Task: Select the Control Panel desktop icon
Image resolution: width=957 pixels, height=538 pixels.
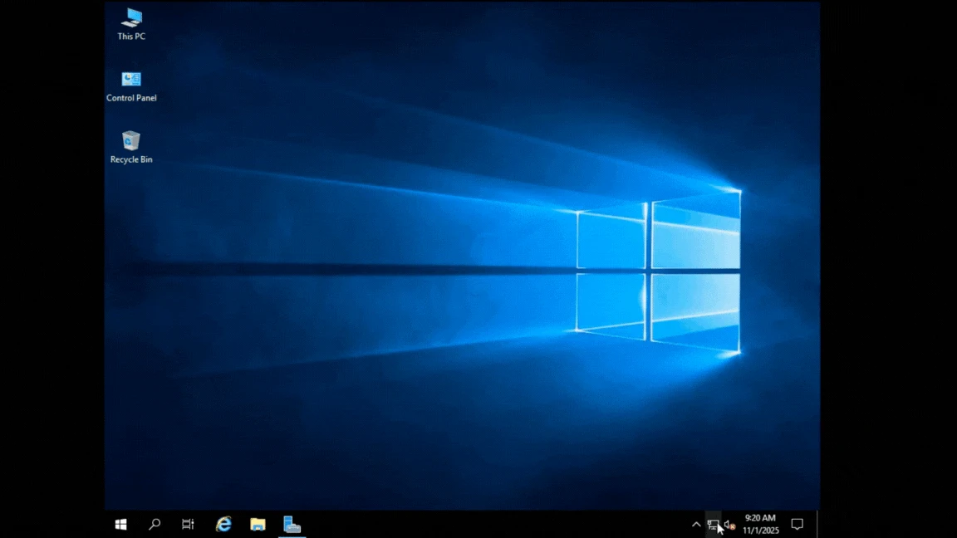Action: click(131, 80)
